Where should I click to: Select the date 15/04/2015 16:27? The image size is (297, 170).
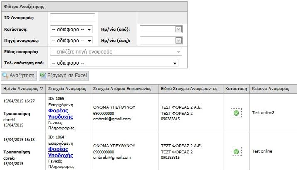19,101
